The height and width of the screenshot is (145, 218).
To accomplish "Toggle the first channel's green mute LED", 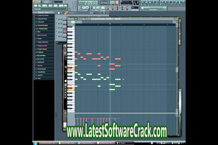I will 57,19.
